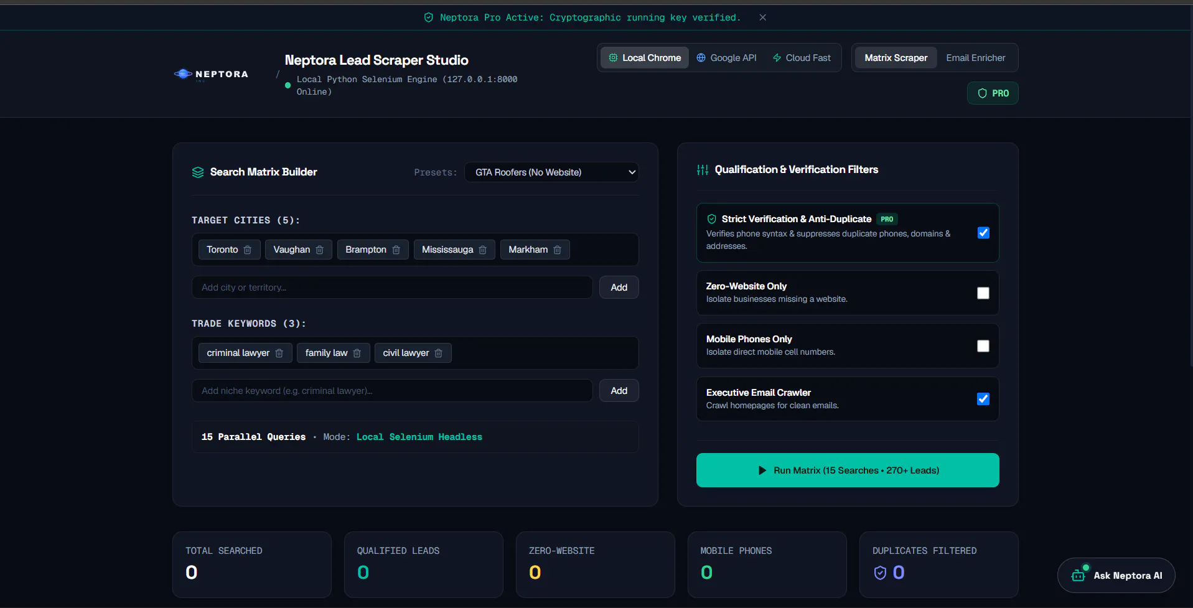The width and height of the screenshot is (1193, 608).
Task: Click the Local Chrome chip icon
Action: click(613, 58)
